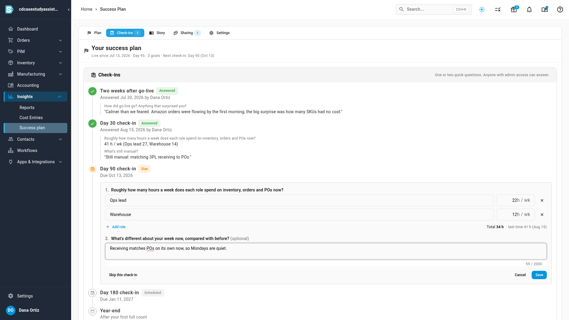The height and width of the screenshot is (320, 569).
Task: Open Reports under Insights
Action: click(27, 108)
